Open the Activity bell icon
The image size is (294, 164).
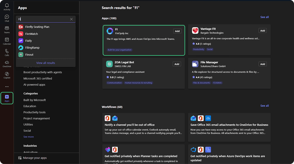click(7, 5)
